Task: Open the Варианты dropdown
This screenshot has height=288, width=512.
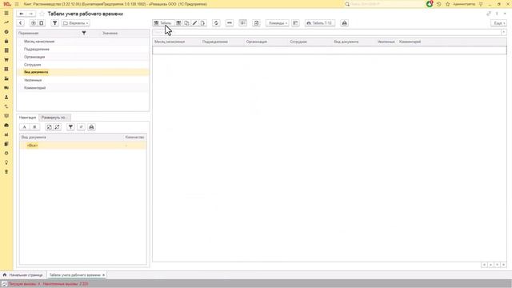Action: pos(76,23)
